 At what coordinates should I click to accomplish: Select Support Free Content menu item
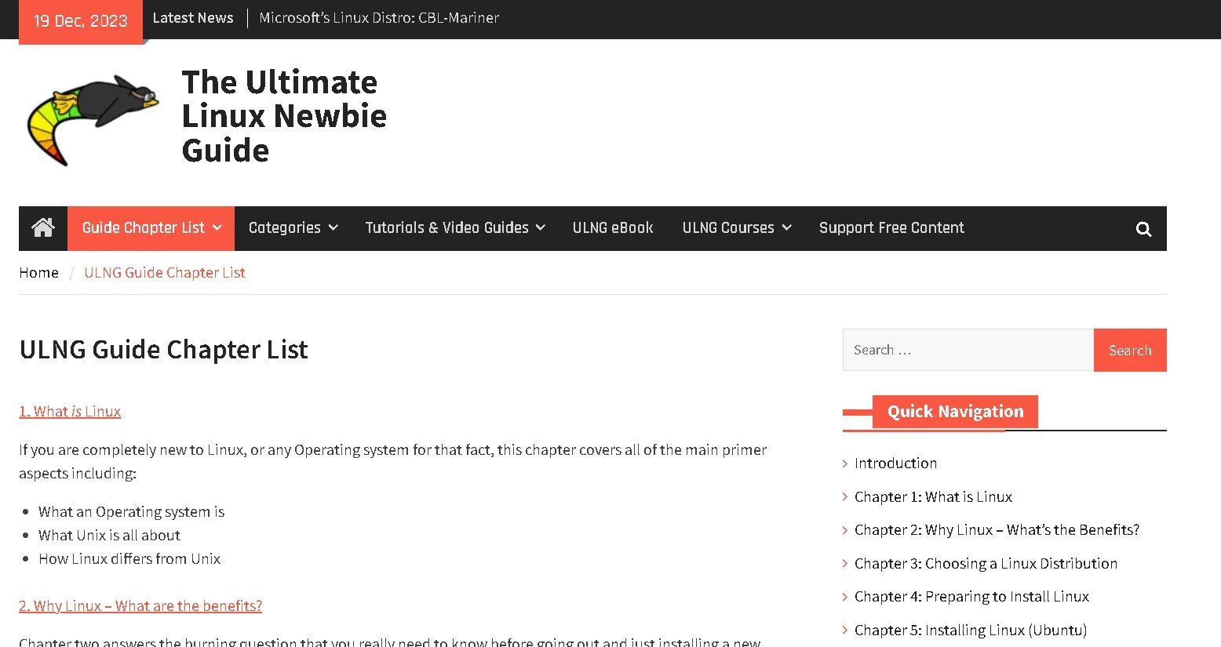pyautogui.click(x=891, y=228)
